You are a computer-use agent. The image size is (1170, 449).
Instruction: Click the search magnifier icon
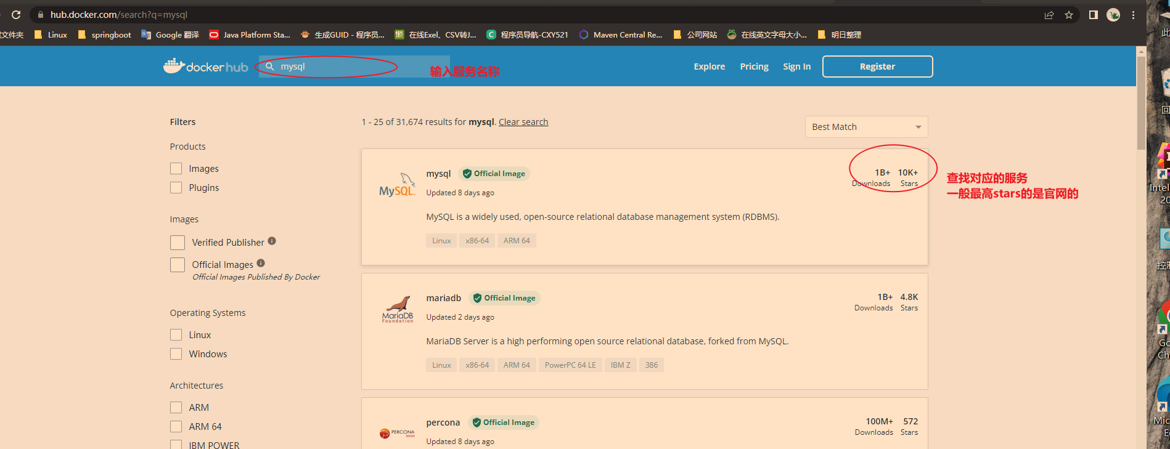269,67
